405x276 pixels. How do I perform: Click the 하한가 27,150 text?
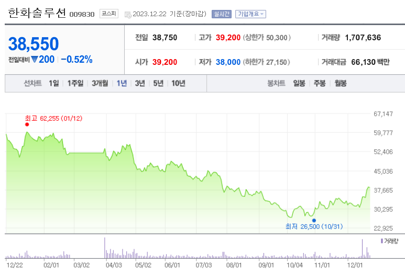pos(266,62)
